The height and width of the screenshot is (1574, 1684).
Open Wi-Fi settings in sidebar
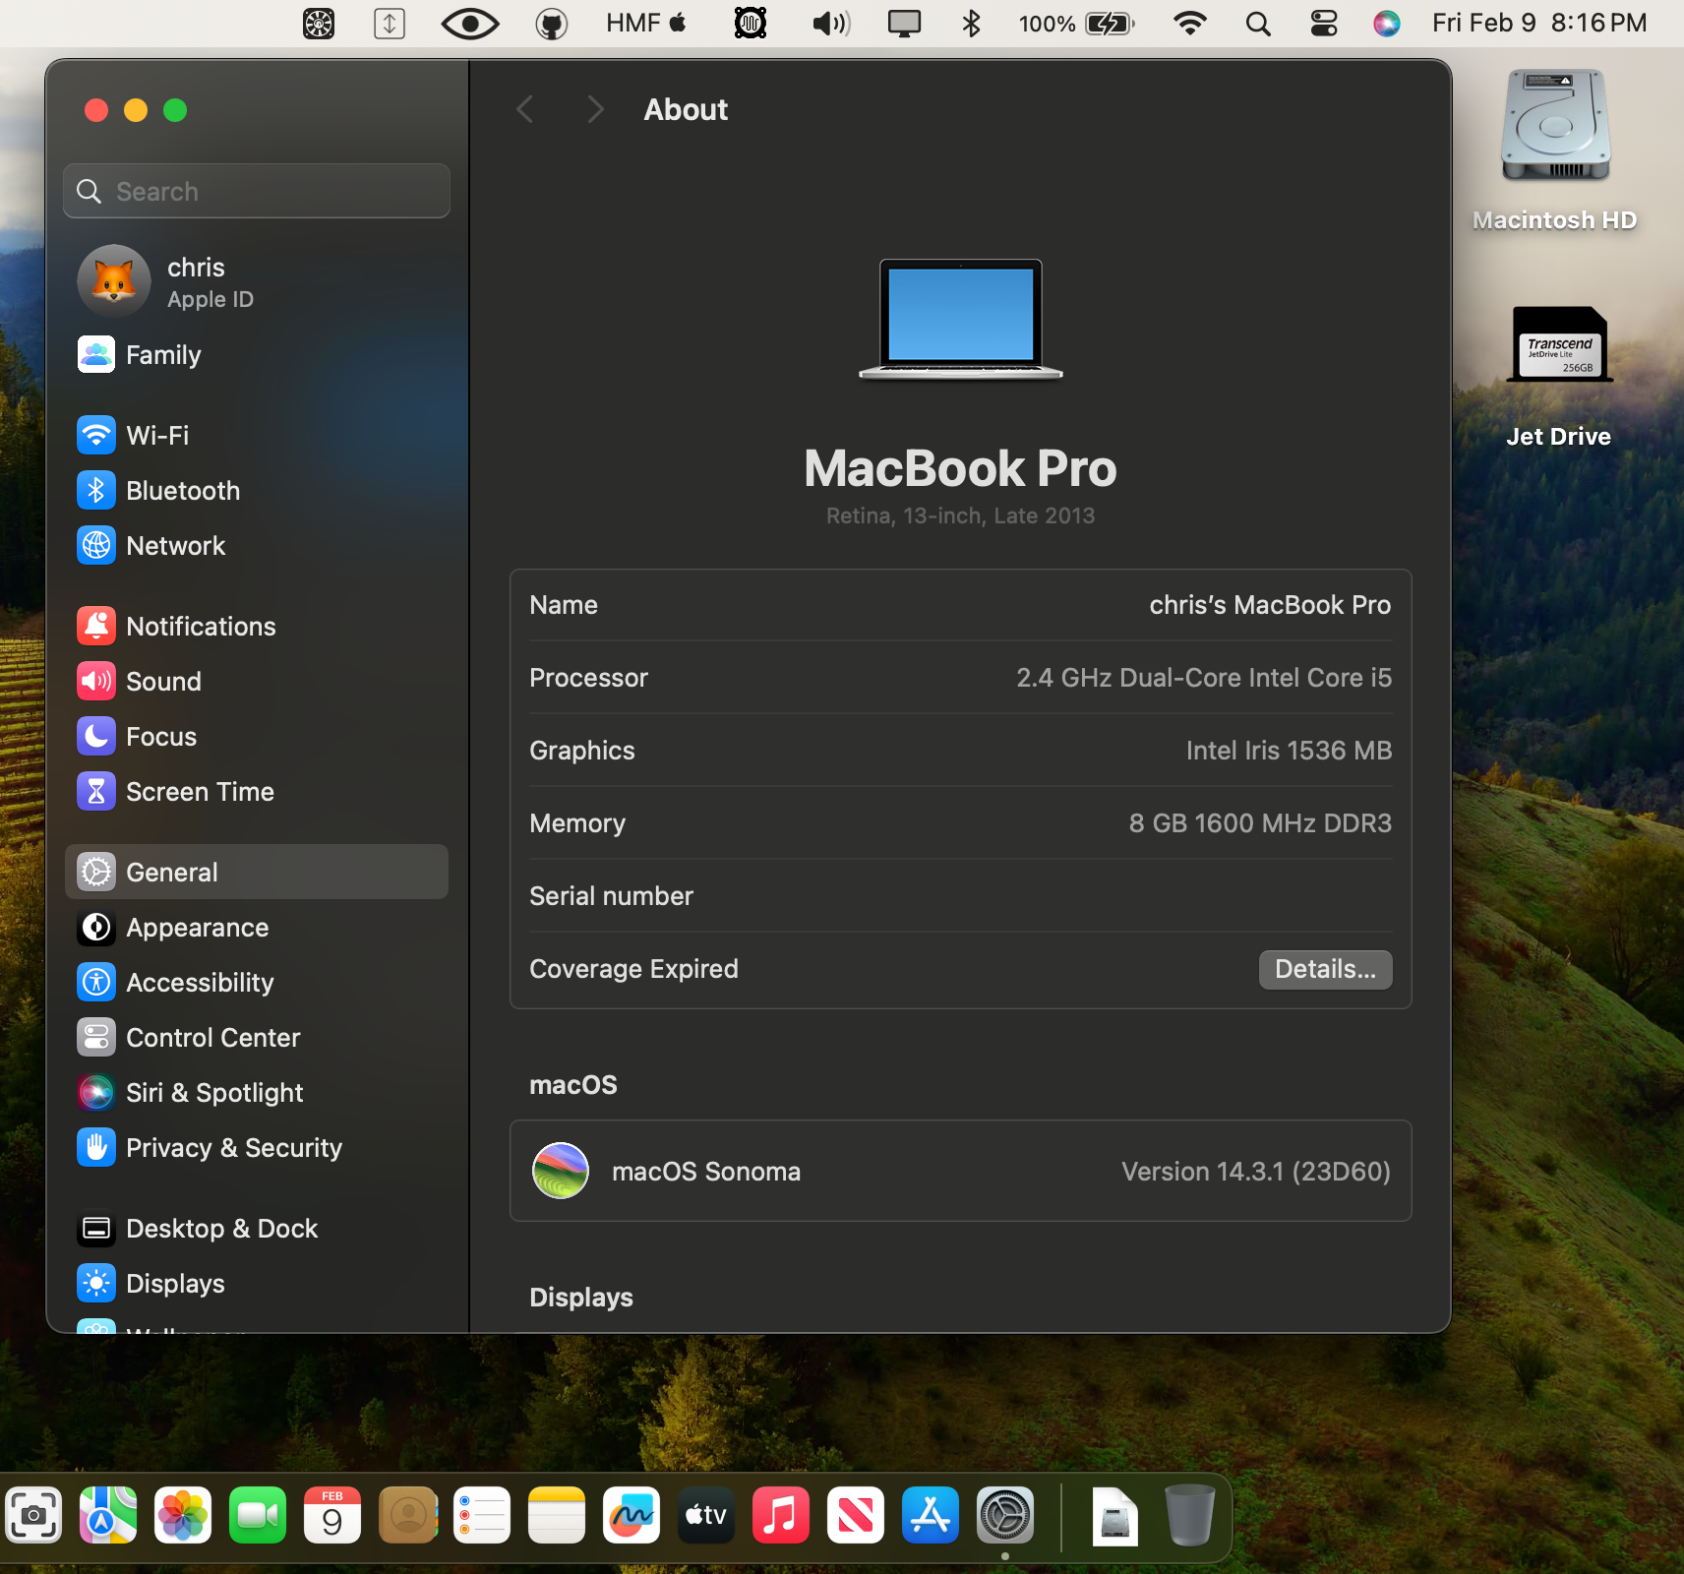pos(256,435)
